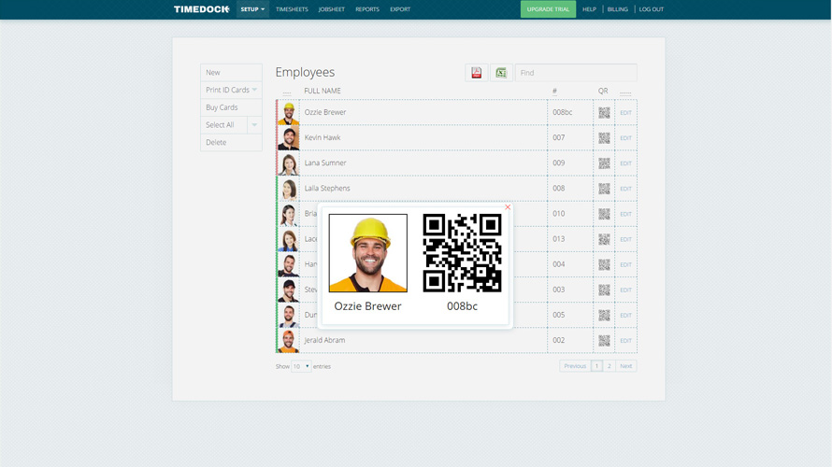
Task: Open QR code for employee 005
Action: click(x=604, y=316)
